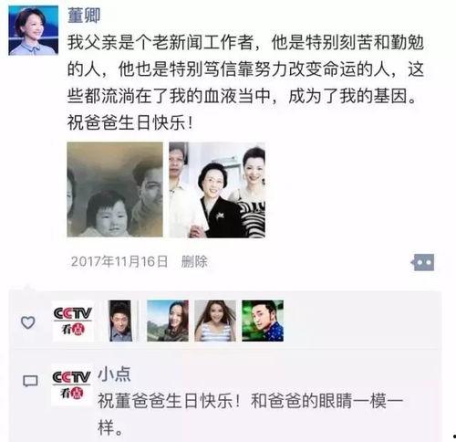Open the CCTV看点 avatar beside 小点's comment
This screenshot has width=456, height=442.
click(72, 385)
